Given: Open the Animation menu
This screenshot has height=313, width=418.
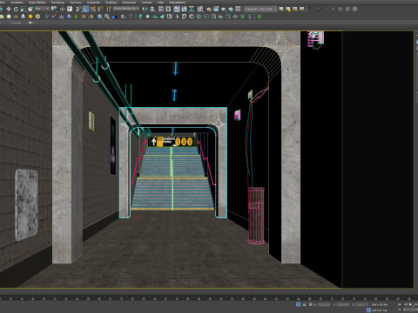Looking at the screenshot, I should pyautogui.click(x=17, y=2).
